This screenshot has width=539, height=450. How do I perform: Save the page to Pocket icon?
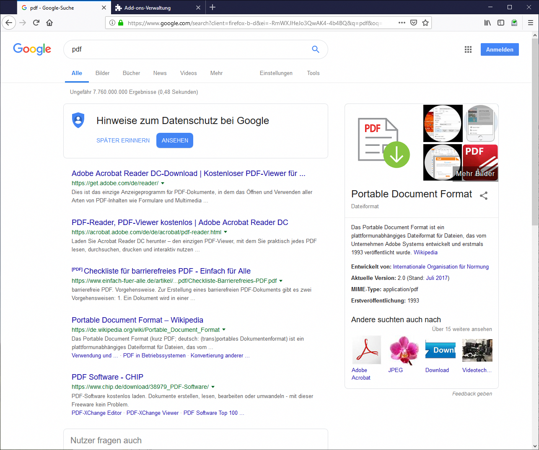coord(414,23)
